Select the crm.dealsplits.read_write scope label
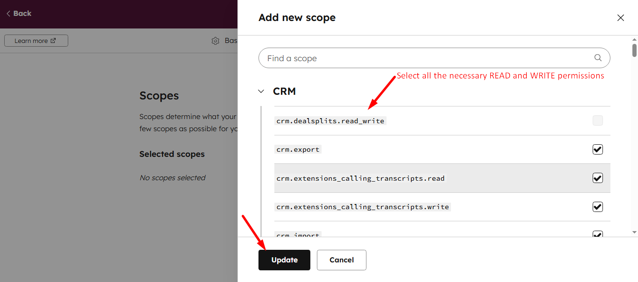This screenshot has height=282, width=638. (330, 120)
